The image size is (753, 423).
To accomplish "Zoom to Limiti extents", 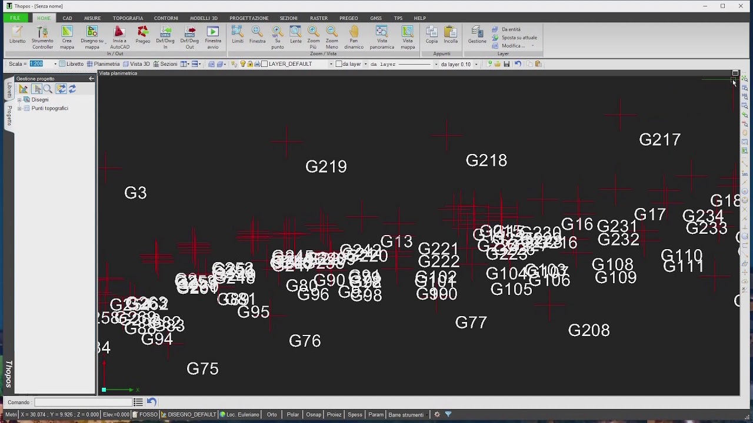I will click(238, 35).
